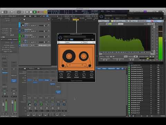Open the Metering dropdown in SPAN statistics

pos(136,57)
